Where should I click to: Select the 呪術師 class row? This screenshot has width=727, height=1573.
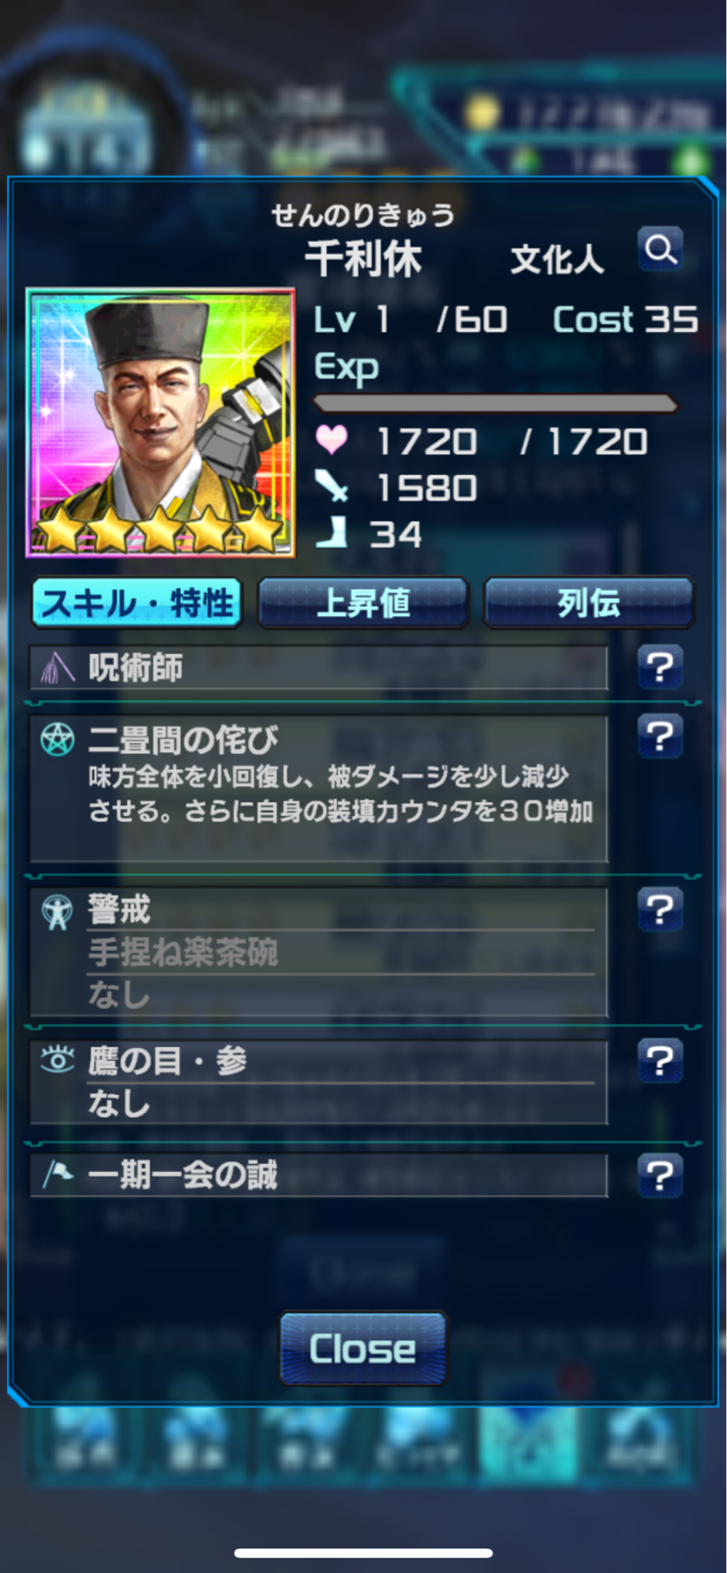pyautogui.click(x=319, y=668)
